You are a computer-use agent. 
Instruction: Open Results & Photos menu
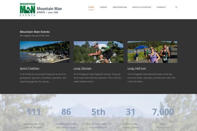[142, 7]
